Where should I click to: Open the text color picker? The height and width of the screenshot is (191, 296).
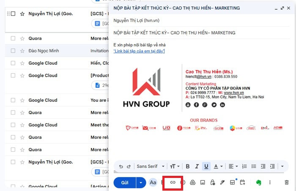[217, 167]
